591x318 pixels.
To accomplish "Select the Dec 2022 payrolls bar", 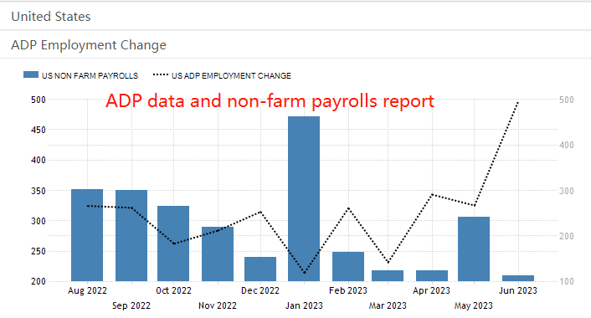I will click(260, 269).
